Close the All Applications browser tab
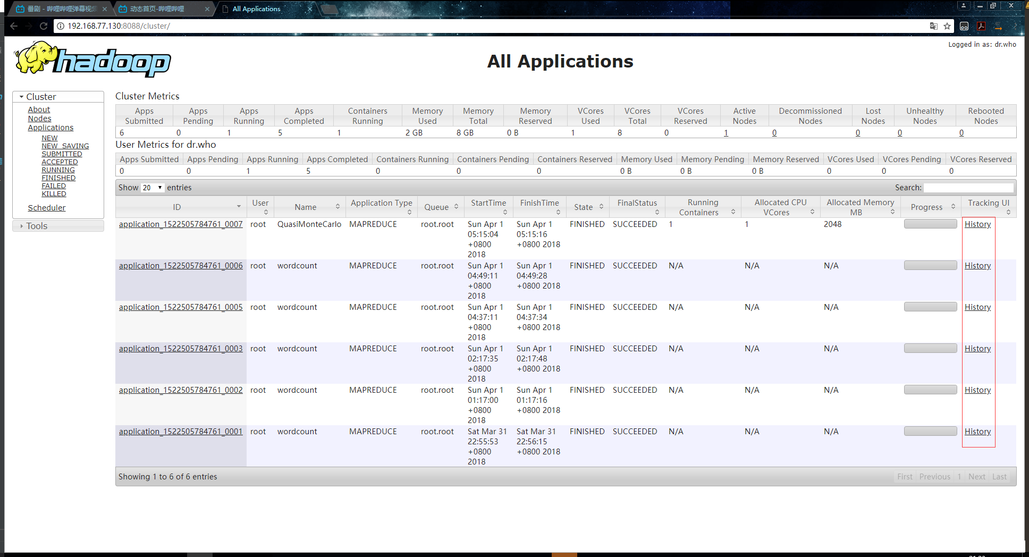This screenshot has width=1029, height=557. (x=310, y=9)
